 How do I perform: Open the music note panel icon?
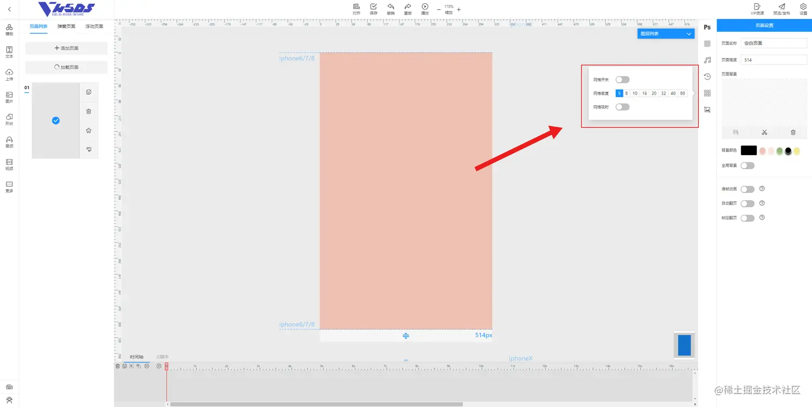pos(707,60)
